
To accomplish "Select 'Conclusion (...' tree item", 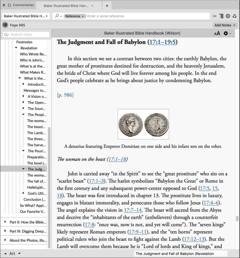I will (35, 199).
